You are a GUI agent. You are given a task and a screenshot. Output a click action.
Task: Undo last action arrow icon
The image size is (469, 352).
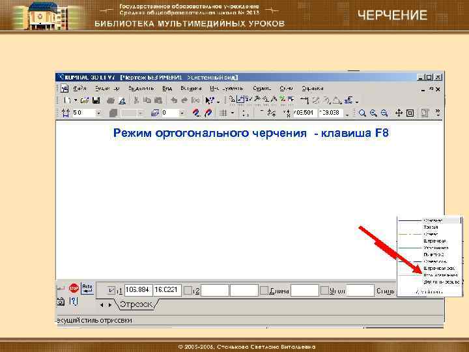point(174,100)
